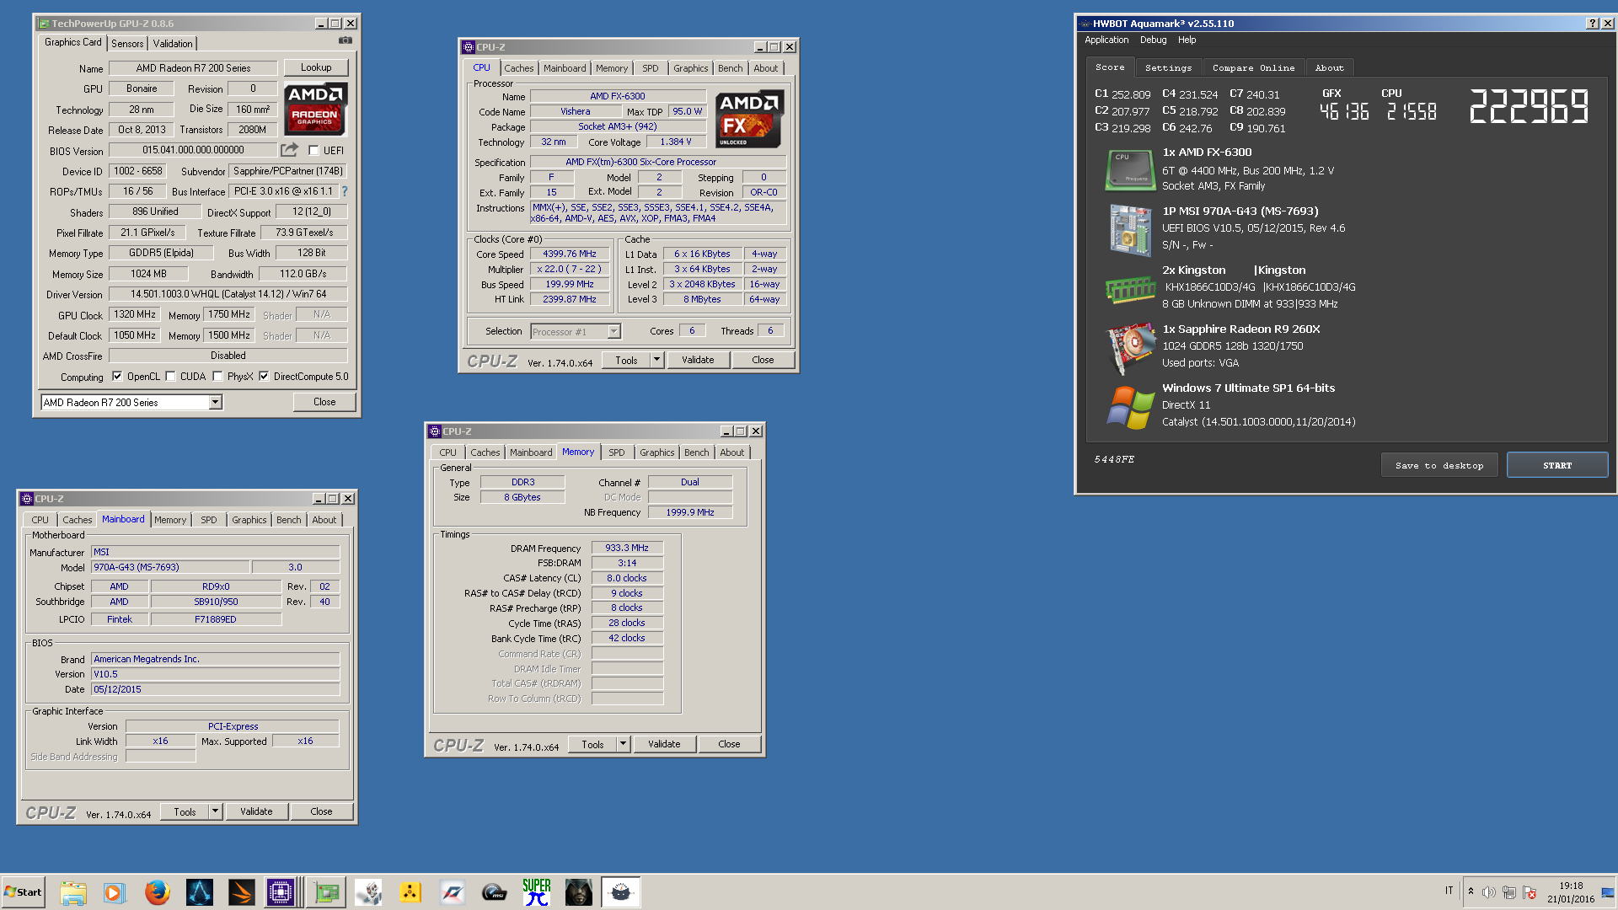This screenshot has width=1618, height=910.
Task: Click the DRAM Frequency value 933.3 MHz
Action: [x=627, y=548]
